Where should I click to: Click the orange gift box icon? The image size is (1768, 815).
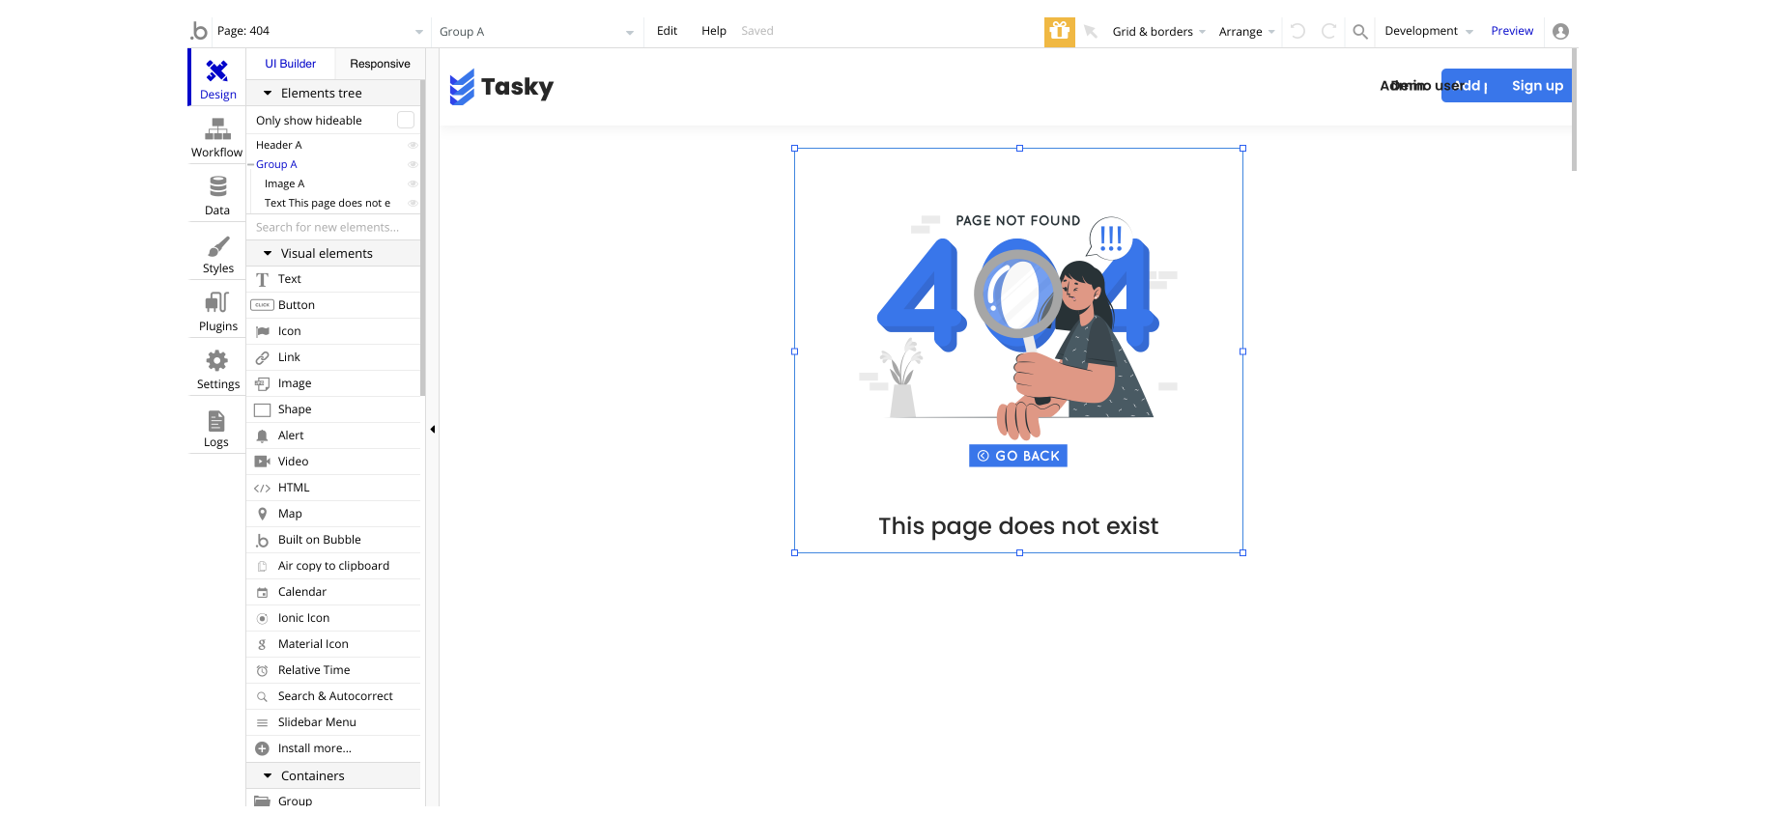click(1060, 31)
